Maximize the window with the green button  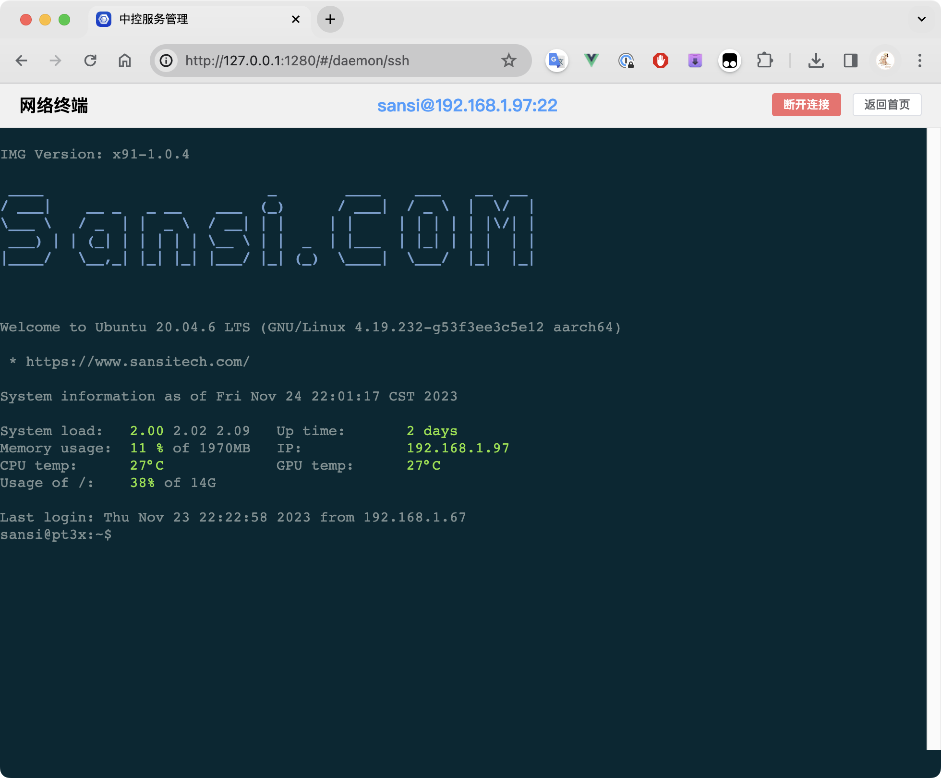tap(64, 19)
